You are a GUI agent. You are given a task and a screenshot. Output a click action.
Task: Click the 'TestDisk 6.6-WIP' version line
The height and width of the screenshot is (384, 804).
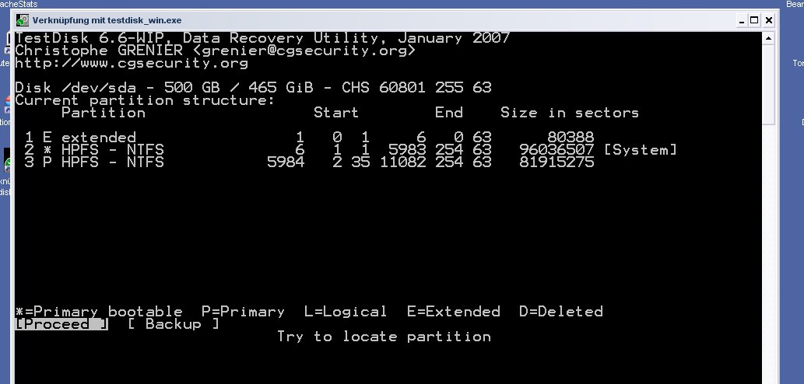pyautogui.click(x=262, y=38)
